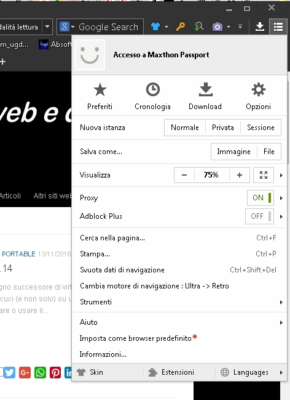Click the fullscreen icon next to zoom
This screenshot has width=290, height=400.
(x=264, y=175)
